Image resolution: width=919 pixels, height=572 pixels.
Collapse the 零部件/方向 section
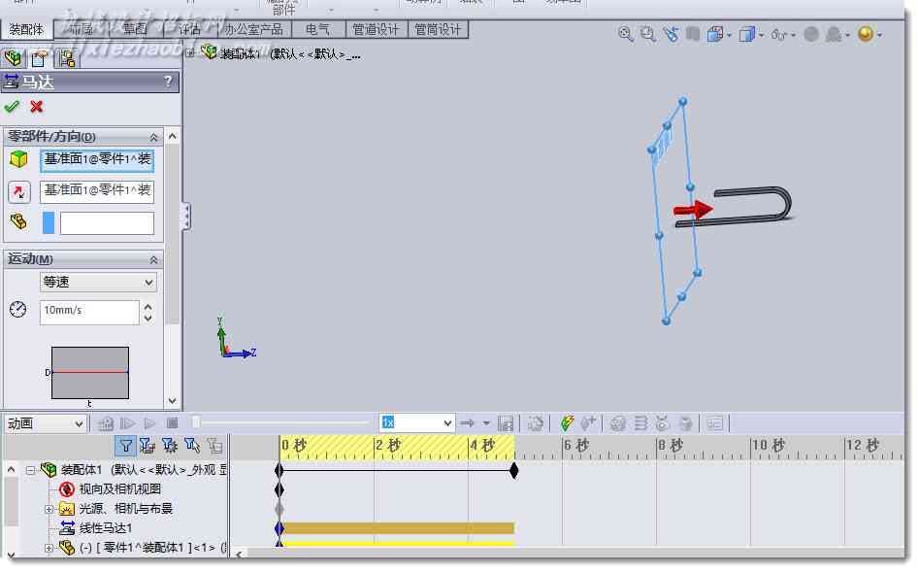click(153, 137)
